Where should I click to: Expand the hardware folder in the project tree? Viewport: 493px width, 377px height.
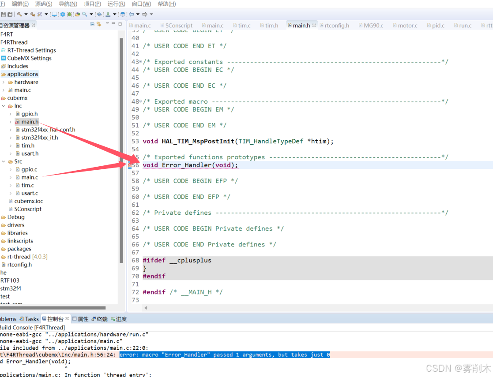(4, 82)
